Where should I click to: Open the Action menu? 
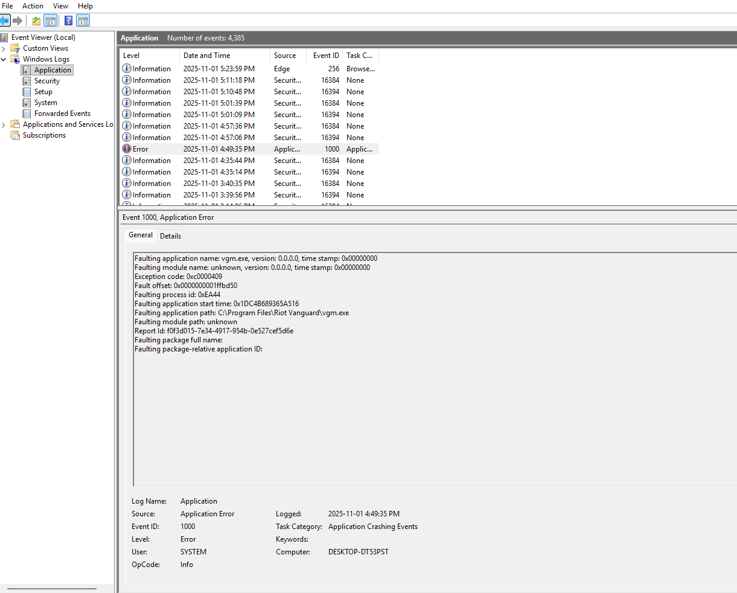coord(33,6)
